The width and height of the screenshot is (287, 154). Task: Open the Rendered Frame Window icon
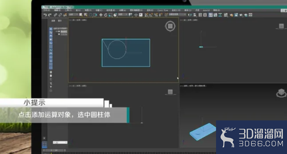tap(236, 15)
